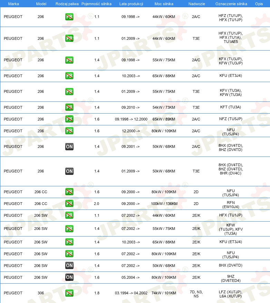270x303 pixels.
Task: Click the Rodzaj paliwa column header
Action: 67,4
